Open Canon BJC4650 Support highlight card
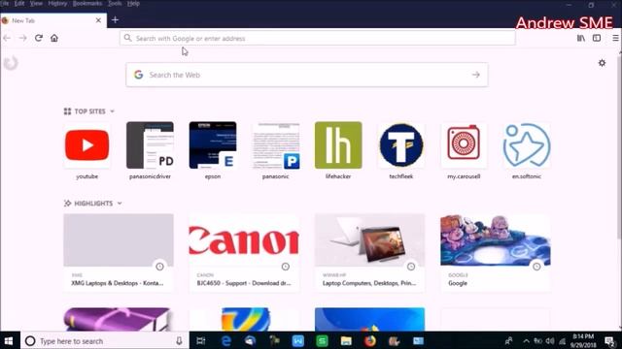This screenshot has height=349, width=622. [244, 253]
